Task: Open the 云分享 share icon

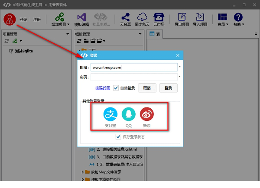Action: [126, 17]
